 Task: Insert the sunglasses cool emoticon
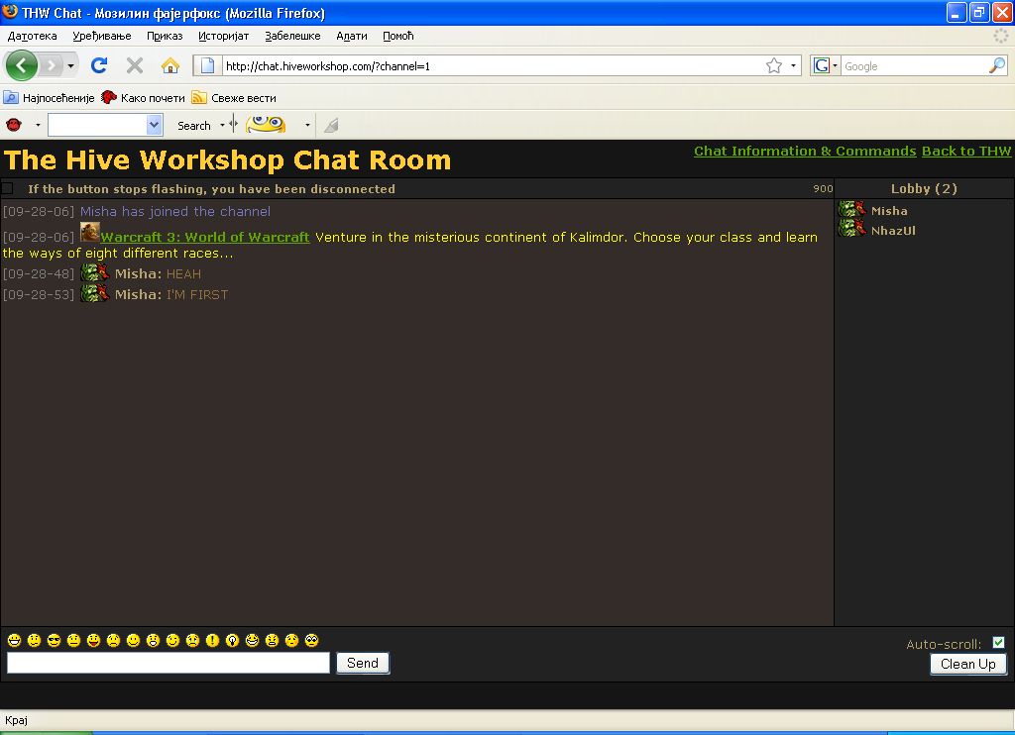tap(54, 641)
